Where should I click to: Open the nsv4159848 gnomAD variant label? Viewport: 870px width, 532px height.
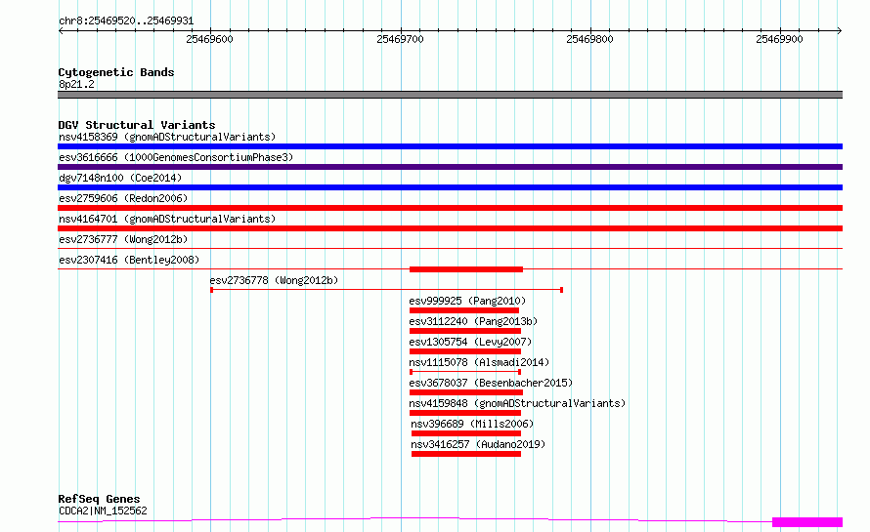pos(517,403)
